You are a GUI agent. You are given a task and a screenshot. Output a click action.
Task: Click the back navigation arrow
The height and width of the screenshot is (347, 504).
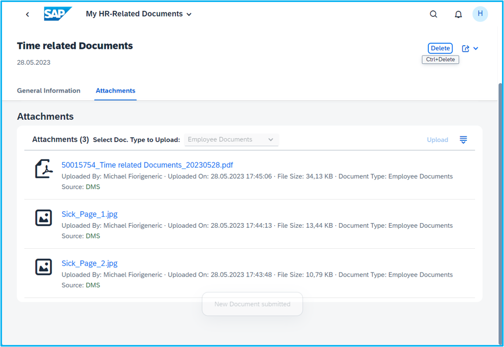click(x=27, y=14)
